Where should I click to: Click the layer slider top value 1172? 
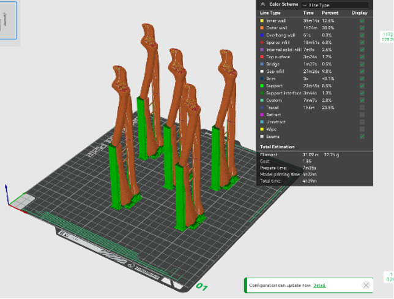pyautogui.click(x=387, y=34)
